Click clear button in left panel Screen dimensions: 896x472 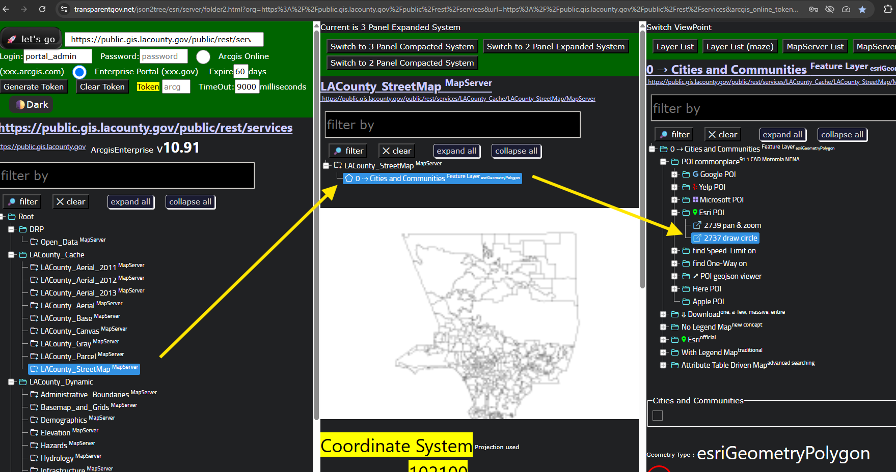coord(71,202)
